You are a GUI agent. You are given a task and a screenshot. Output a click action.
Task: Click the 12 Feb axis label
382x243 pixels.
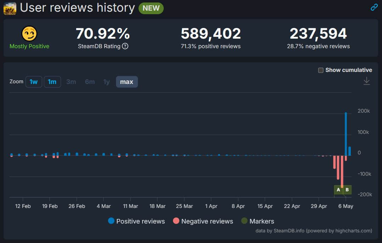(x=23, y=206)
